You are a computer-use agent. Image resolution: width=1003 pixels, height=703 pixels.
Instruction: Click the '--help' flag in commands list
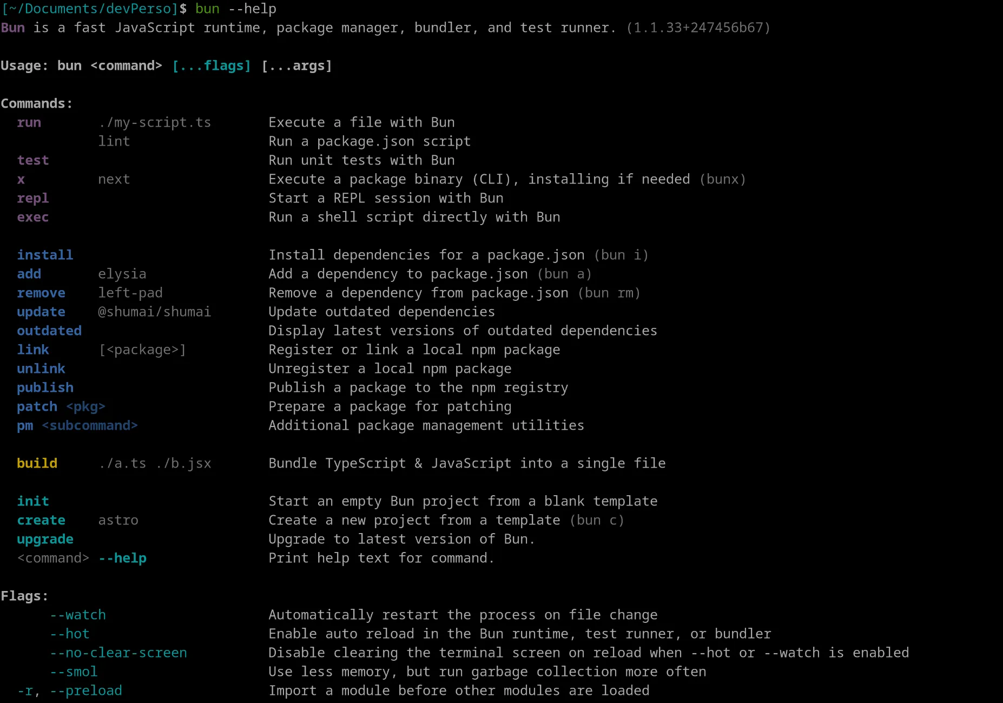123,559
